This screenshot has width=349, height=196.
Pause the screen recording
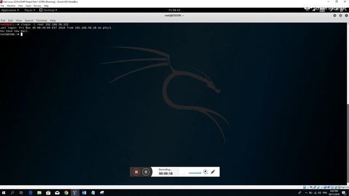click(x=146, y=172)
